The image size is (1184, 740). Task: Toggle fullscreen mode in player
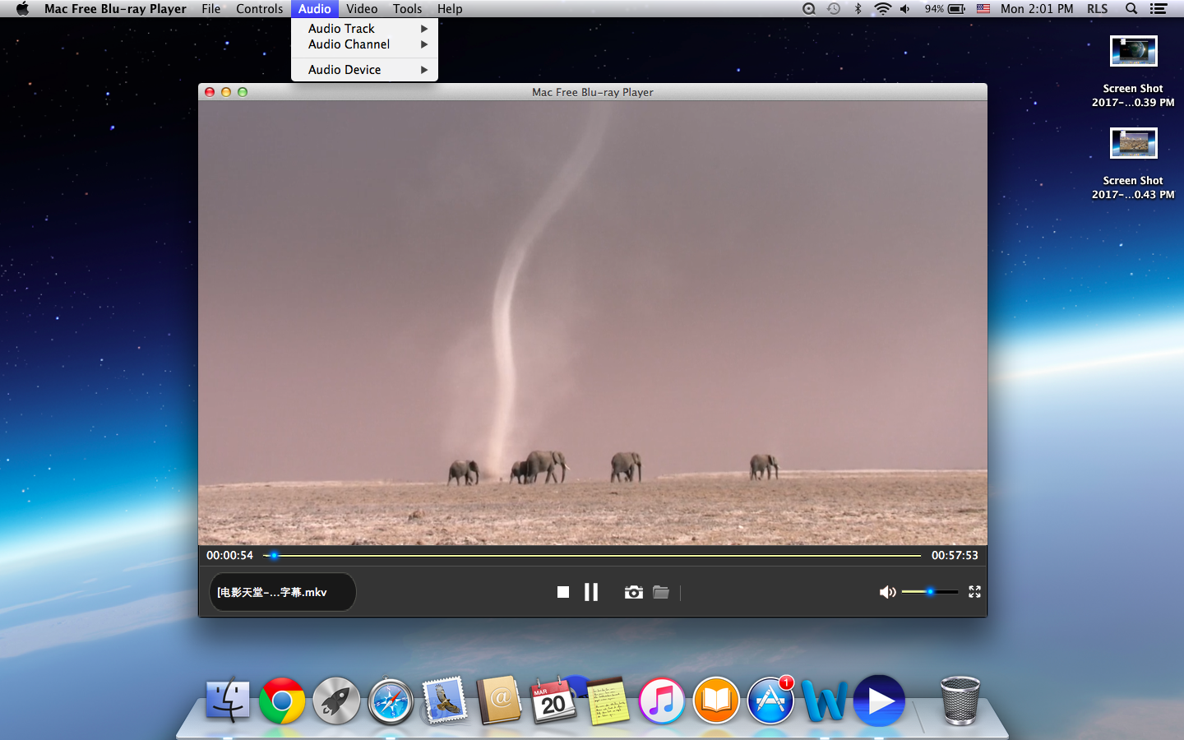(974, 592)
